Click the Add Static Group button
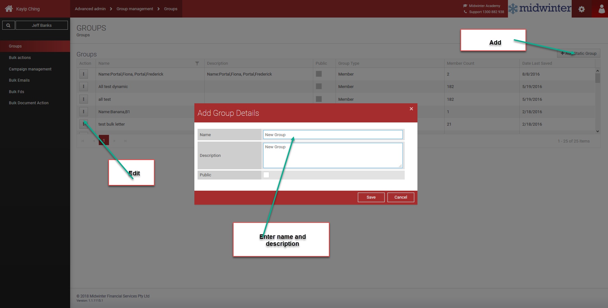 click(578, 54)
